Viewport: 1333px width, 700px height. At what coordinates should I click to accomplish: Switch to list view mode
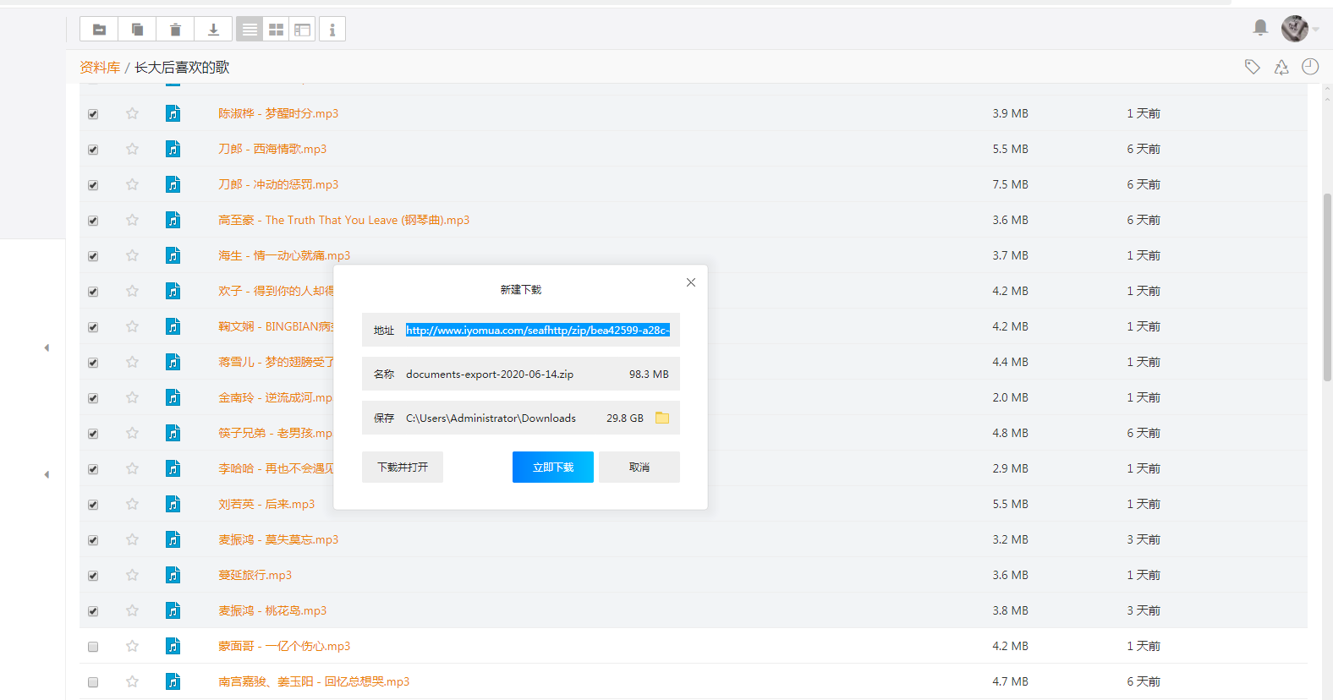pos(250,30)
